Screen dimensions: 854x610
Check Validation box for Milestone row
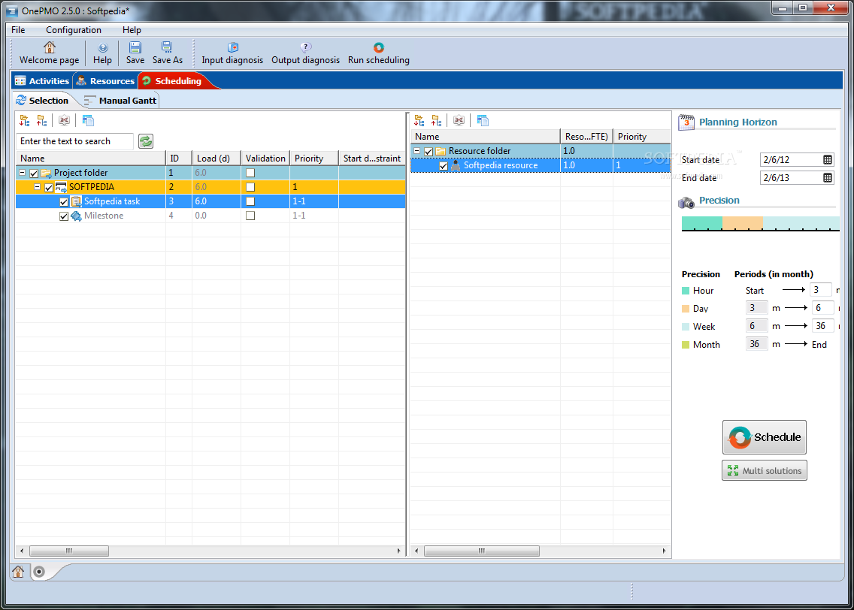click(250, 216)
